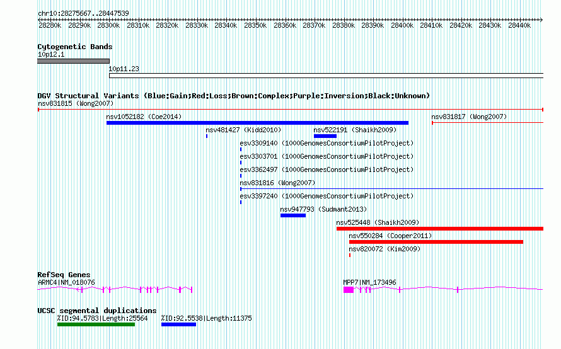Click the %ID:92.5538|Length:11375 label

207,318
